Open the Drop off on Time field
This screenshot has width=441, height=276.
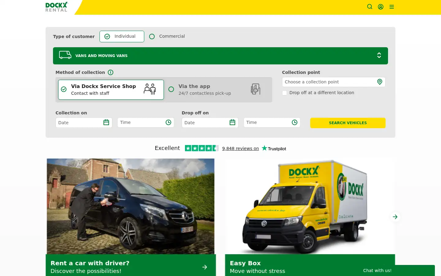click(272, 123)
